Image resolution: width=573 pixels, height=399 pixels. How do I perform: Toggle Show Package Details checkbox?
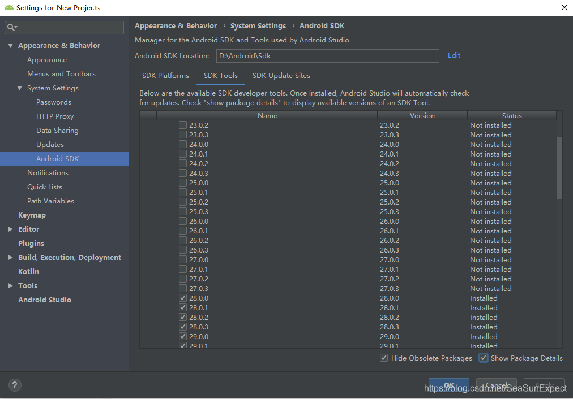click(483, 358)
